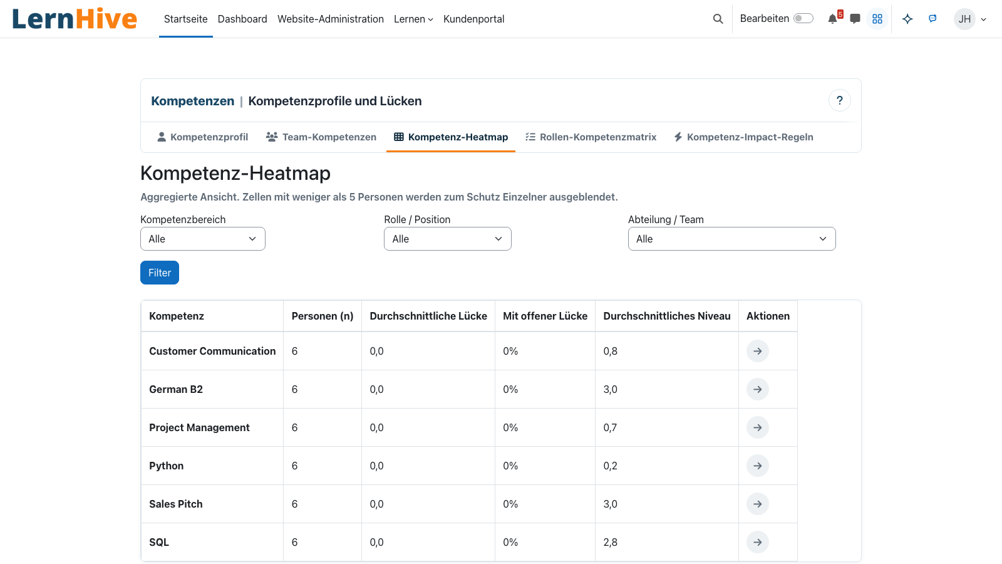
Task: Go to Startseite in navigation
Action: coord(186,19)
